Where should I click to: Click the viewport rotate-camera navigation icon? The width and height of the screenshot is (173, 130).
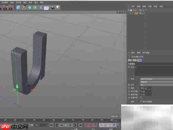pos(123,12)
